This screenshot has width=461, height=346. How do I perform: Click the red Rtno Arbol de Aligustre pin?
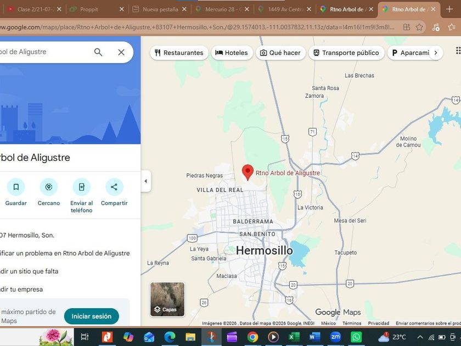248,172
